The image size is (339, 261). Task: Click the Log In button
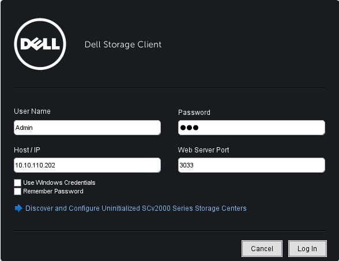(x=307, y=248)
